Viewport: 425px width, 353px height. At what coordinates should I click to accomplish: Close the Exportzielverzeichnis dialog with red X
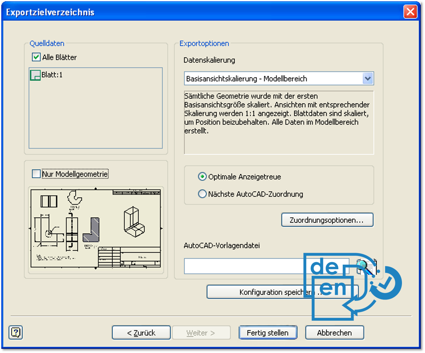click(x=410, y=12)
